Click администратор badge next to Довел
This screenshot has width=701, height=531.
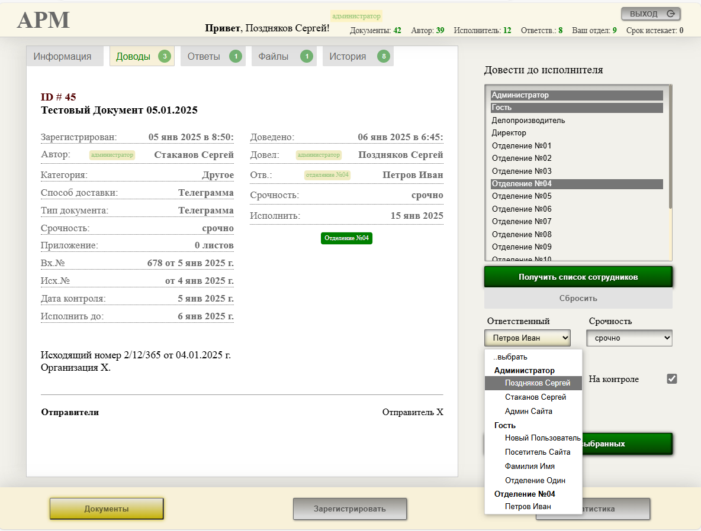pos(319,155)
